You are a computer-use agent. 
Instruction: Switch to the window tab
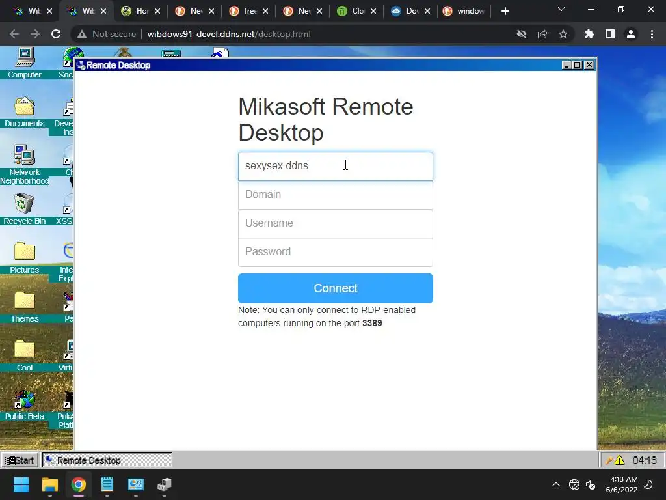pos(465,11)
